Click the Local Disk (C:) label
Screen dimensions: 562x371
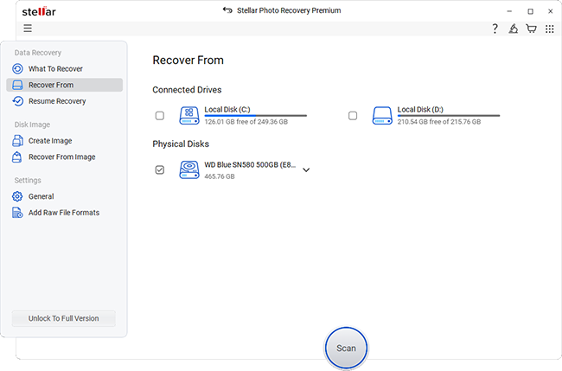point(227,109)
